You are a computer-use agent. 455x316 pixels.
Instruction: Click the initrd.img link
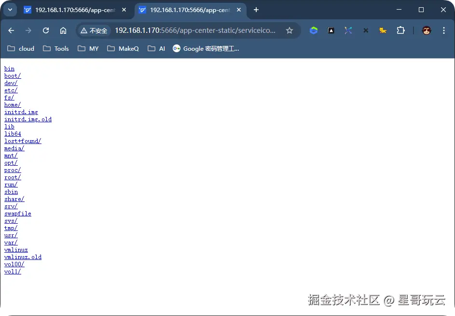point(21,112)
